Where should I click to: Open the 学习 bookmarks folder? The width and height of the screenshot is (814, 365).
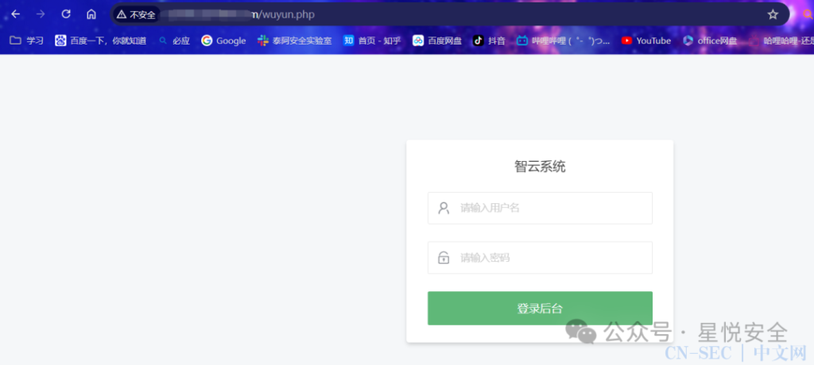click(x=26, y=40)
